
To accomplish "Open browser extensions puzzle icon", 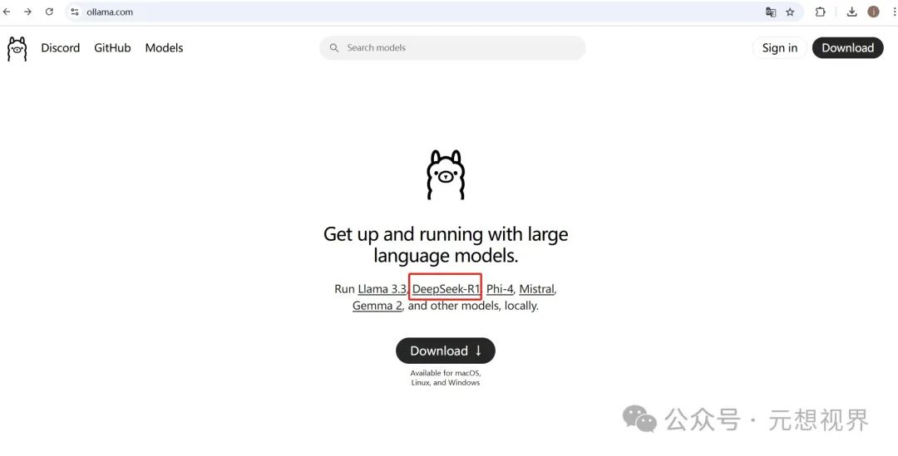I will coord(820,12).
